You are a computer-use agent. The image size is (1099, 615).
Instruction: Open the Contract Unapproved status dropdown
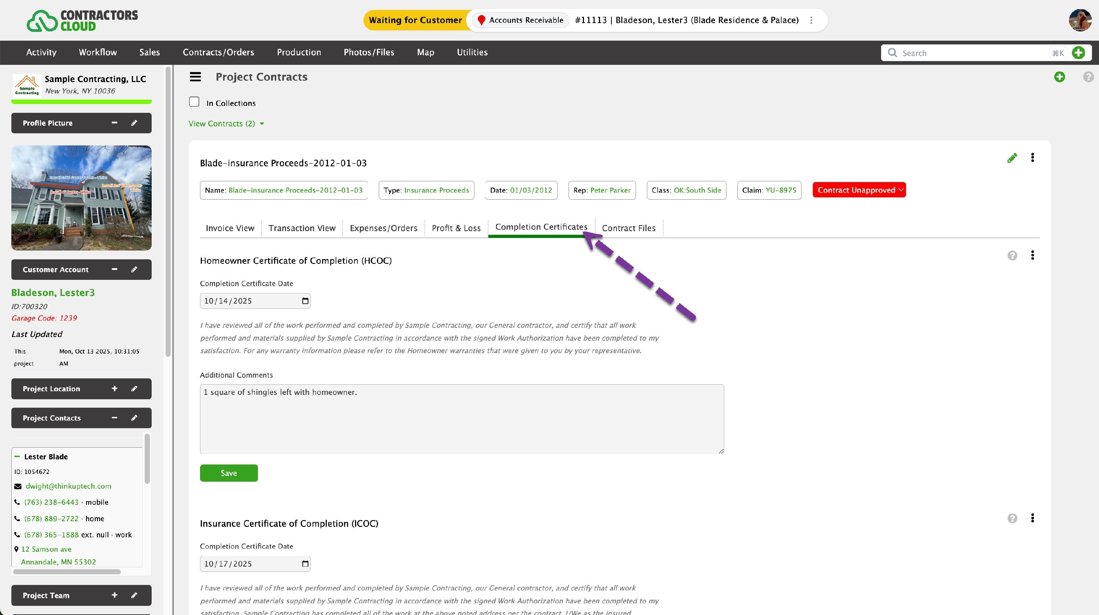point(859,190)
